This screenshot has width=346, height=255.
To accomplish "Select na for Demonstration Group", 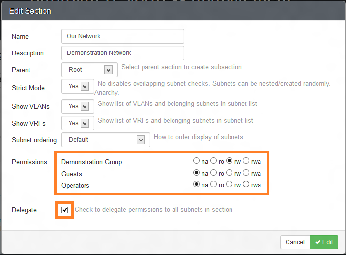I will tap(196, 161).
